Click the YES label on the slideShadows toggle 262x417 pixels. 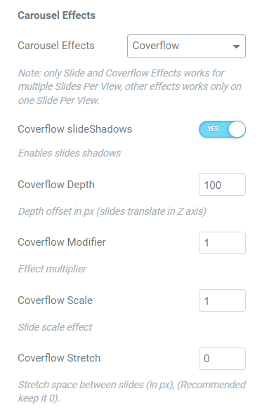pyautogui.click(x=213, y=129)
